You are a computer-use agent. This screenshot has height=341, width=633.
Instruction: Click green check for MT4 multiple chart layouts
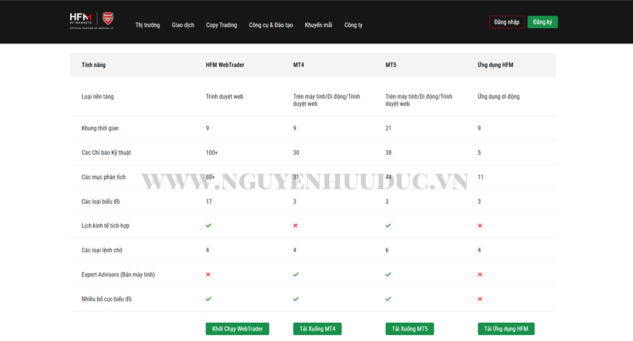(296, 299)
